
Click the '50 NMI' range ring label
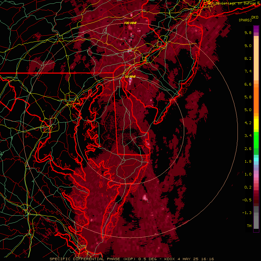tap(130, 77)
